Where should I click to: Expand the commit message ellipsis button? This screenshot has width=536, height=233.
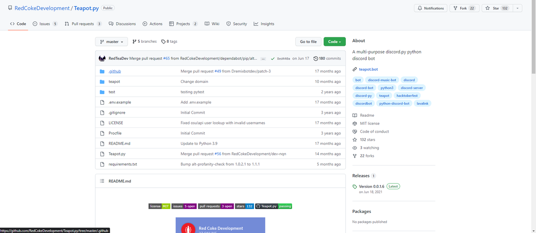click(x=263, y=58)
